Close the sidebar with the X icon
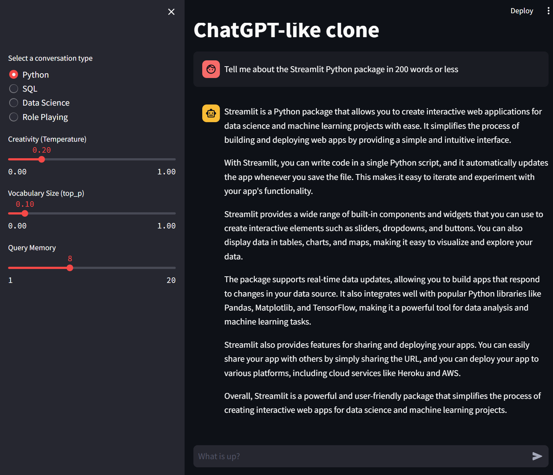This screenshot has width=553, height=475. point(171,12)
